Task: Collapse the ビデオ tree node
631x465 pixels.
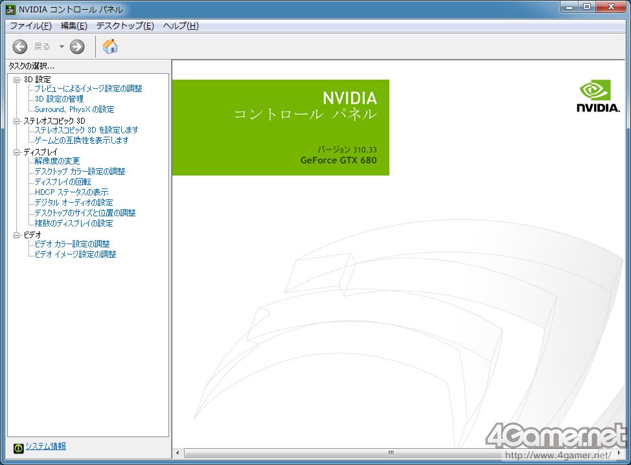Action: click(16, 235)
